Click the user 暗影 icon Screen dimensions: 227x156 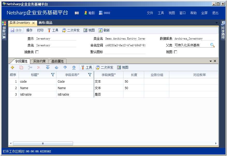86,13
